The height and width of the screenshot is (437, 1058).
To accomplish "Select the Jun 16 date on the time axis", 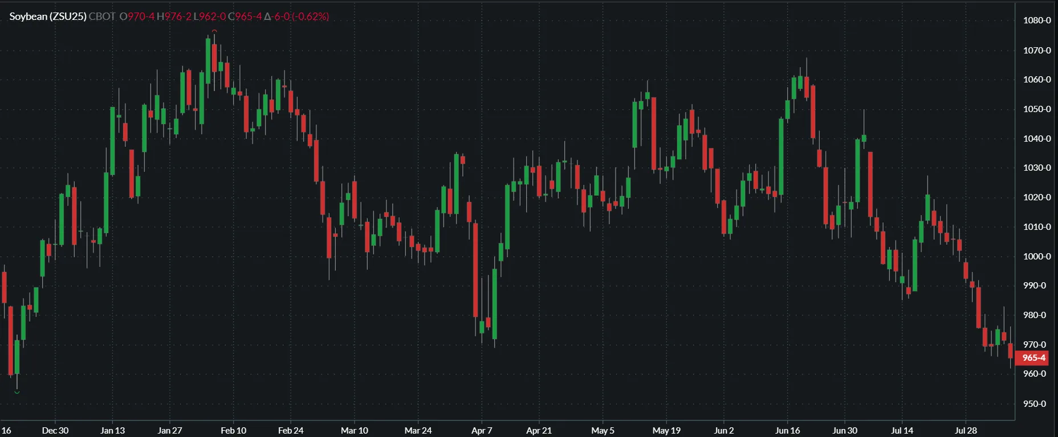I will pos(788,430).
